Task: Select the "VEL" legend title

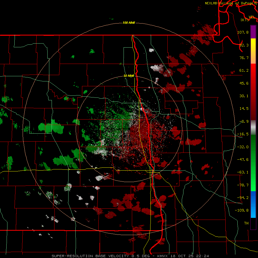Action: click(252, 17)
